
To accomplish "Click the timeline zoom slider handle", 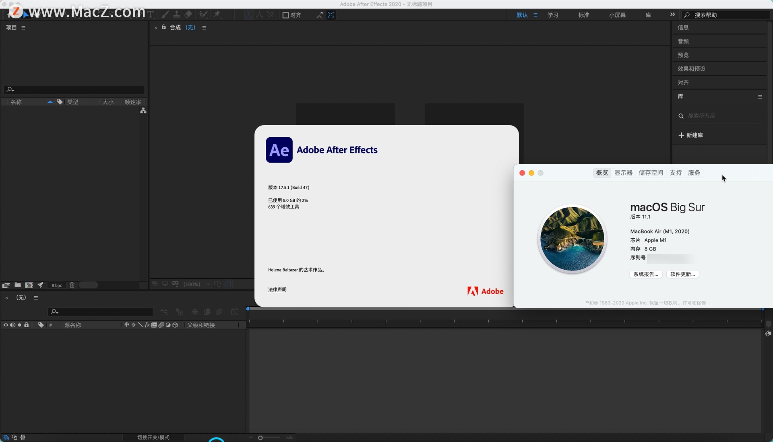I will tap(260, 438).
